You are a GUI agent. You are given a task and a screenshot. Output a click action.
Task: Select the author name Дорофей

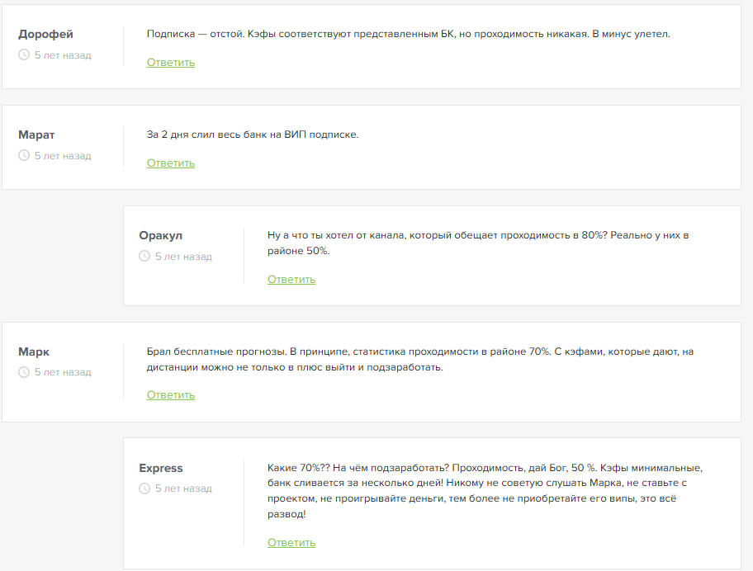pyautogui.click(x=45, y=35)
